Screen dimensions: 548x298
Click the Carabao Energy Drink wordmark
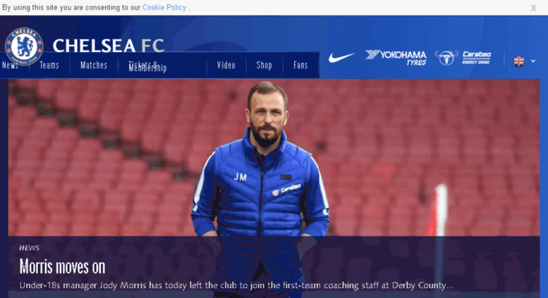[476, 58]
